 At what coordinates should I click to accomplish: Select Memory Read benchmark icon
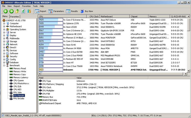coord(11,69)
